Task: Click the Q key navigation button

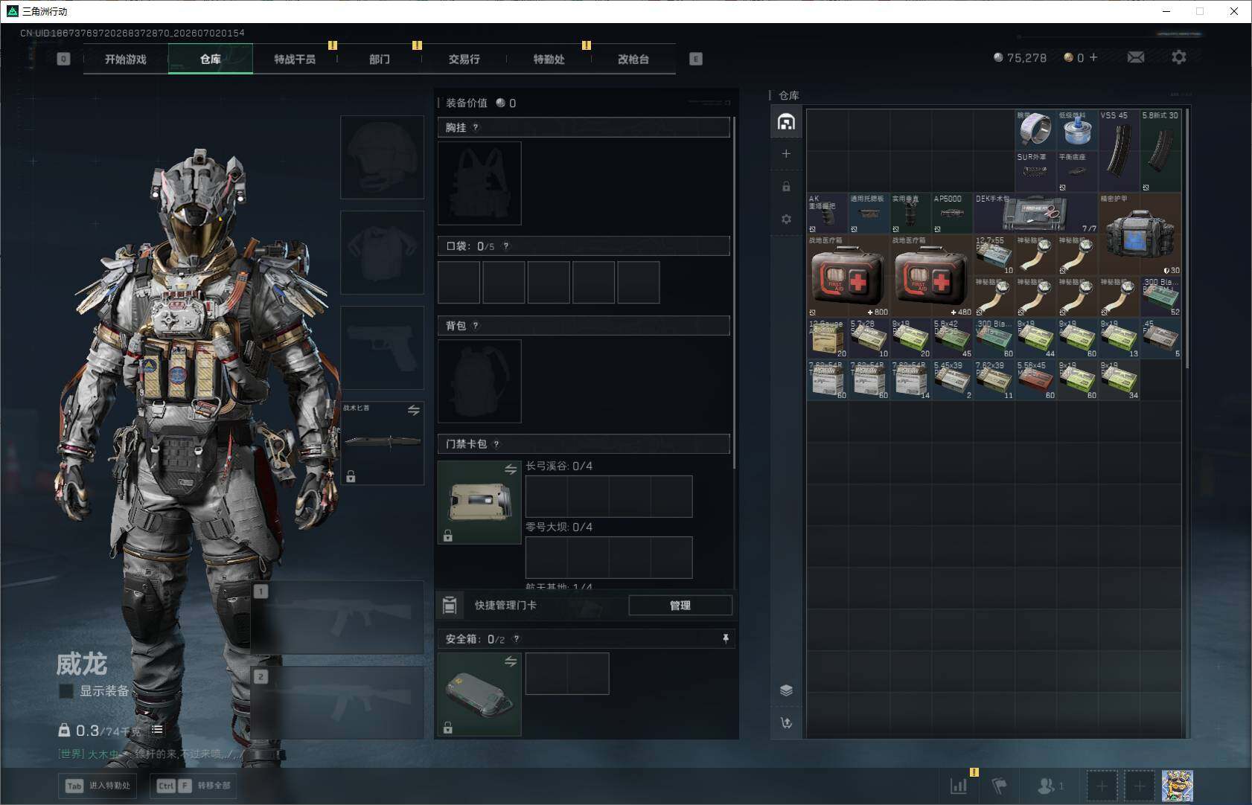Action: pos(63,59)
